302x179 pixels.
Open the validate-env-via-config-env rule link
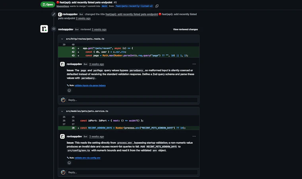87,158
